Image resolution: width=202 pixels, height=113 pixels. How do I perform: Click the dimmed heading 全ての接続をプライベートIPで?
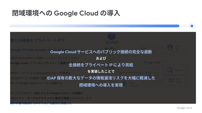coord(37,40)
